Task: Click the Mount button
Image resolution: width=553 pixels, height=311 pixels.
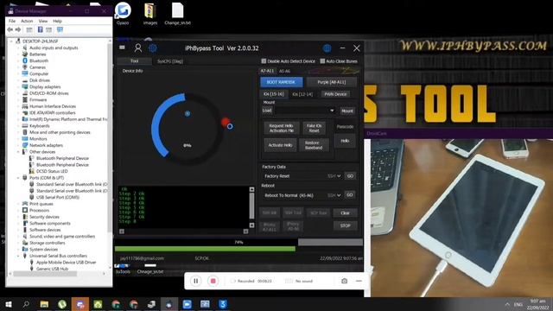Action: 347,111
